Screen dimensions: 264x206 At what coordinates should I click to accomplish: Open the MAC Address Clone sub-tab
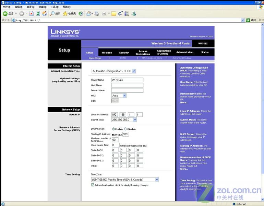tap(152, 58)
